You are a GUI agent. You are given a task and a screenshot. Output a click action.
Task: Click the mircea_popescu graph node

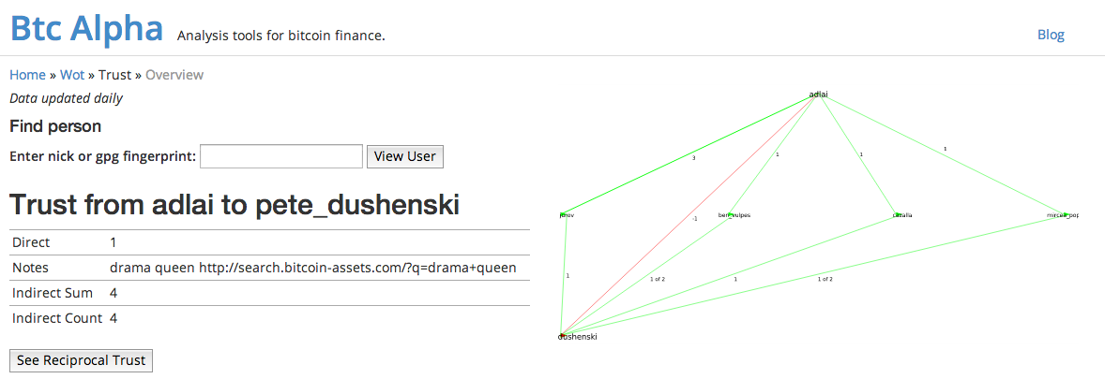(1063, 215)
